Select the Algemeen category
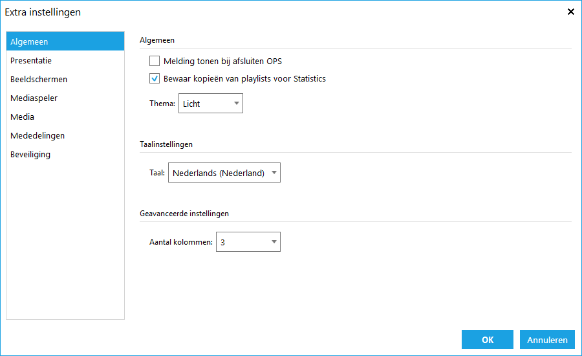Screen dimensions: 582x356 tap(65, 41)
